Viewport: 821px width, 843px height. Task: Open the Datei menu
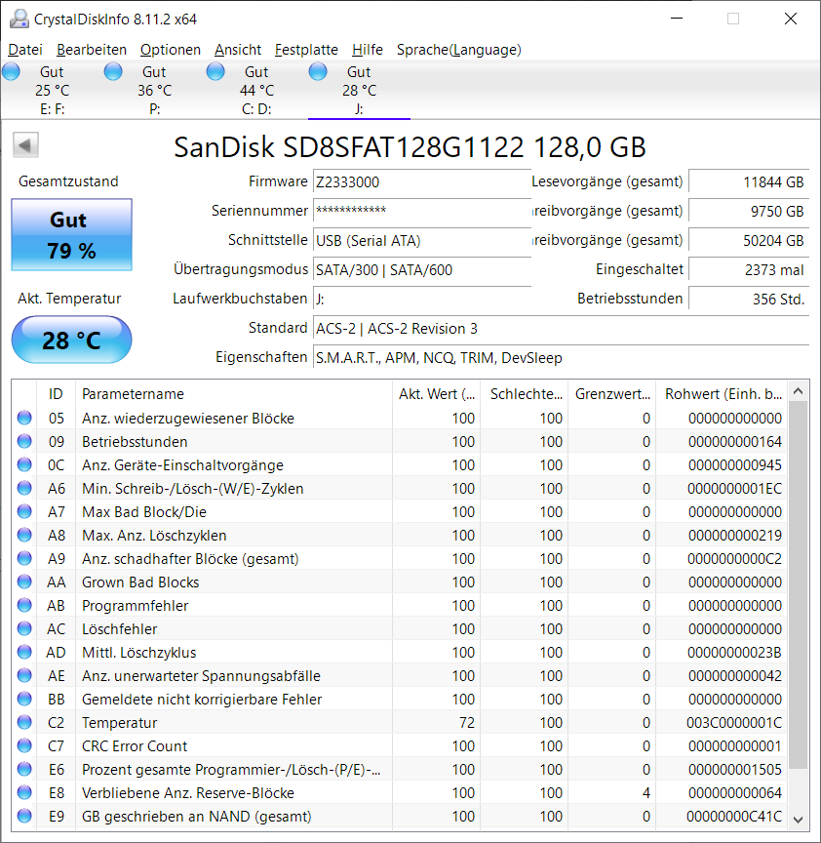coord(24,50)
